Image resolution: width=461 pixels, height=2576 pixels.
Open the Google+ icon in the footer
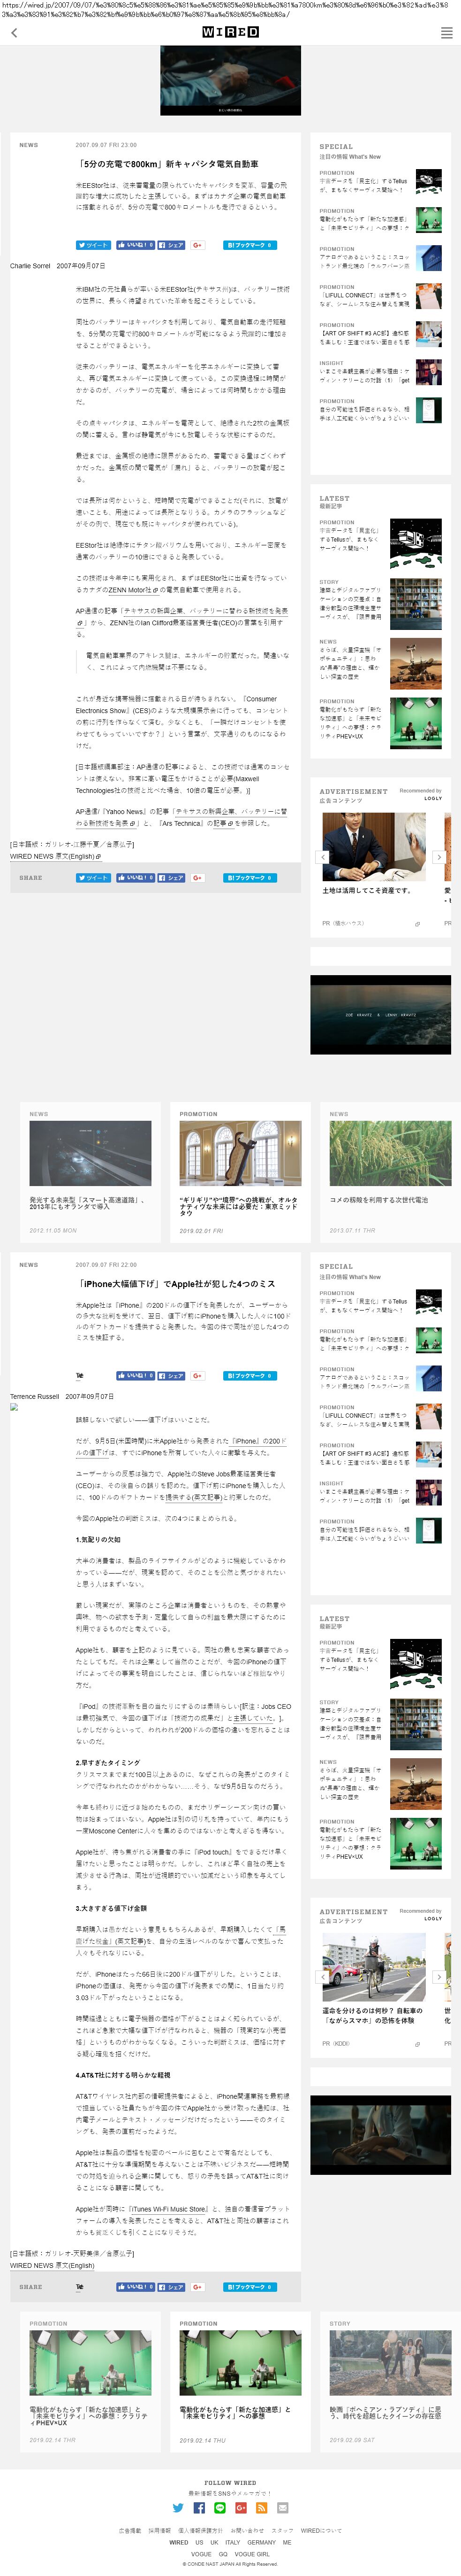[241, 2508]
